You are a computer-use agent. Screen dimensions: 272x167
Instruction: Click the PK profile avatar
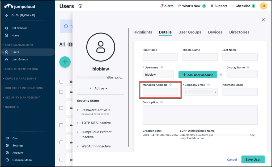pyautogui.click(x=263, y=6)
